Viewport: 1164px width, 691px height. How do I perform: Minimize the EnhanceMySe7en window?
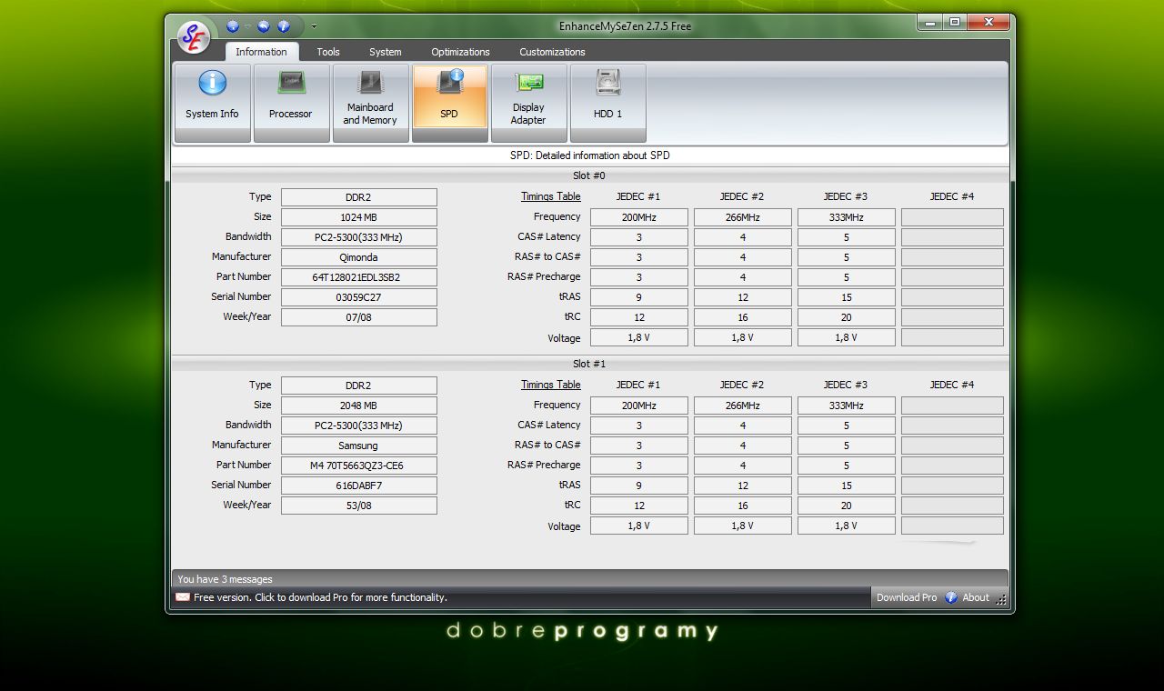tap(929, 22)
